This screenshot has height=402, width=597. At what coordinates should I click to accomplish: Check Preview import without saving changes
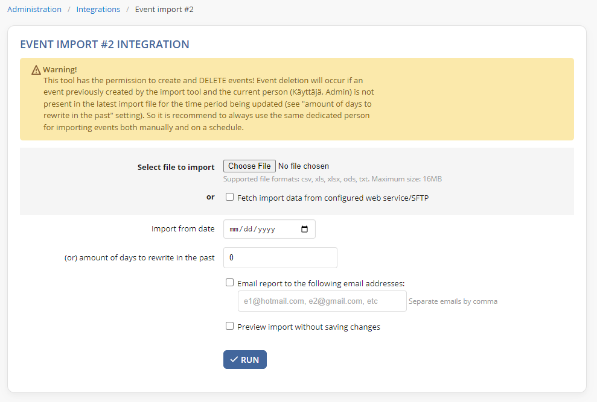[x=229, y=326]
